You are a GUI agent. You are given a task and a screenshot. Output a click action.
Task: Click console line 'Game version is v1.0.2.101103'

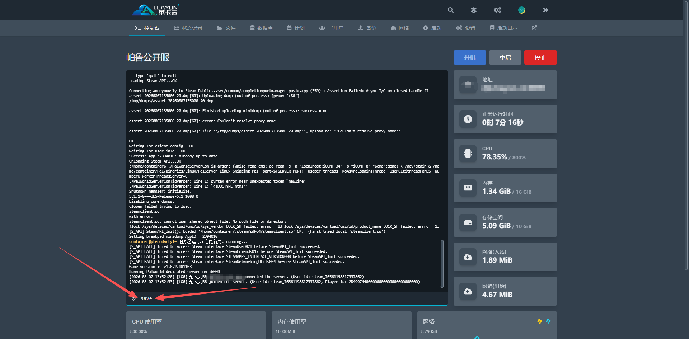click(160, 267)
